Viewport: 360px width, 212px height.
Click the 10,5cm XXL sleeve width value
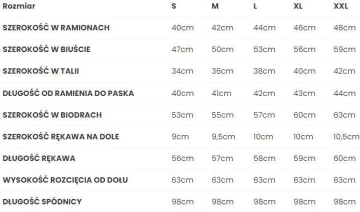click(x=346, y=137)
